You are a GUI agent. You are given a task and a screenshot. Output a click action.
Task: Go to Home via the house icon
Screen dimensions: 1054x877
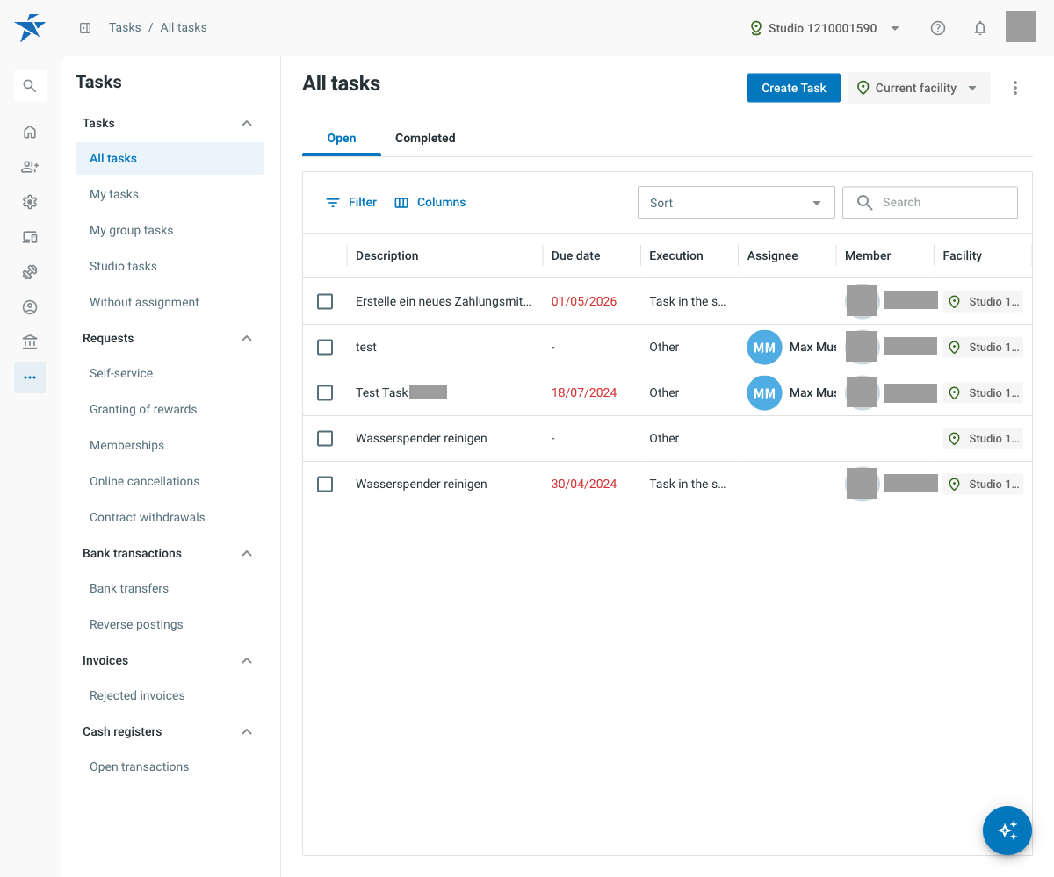coord(30,132)
